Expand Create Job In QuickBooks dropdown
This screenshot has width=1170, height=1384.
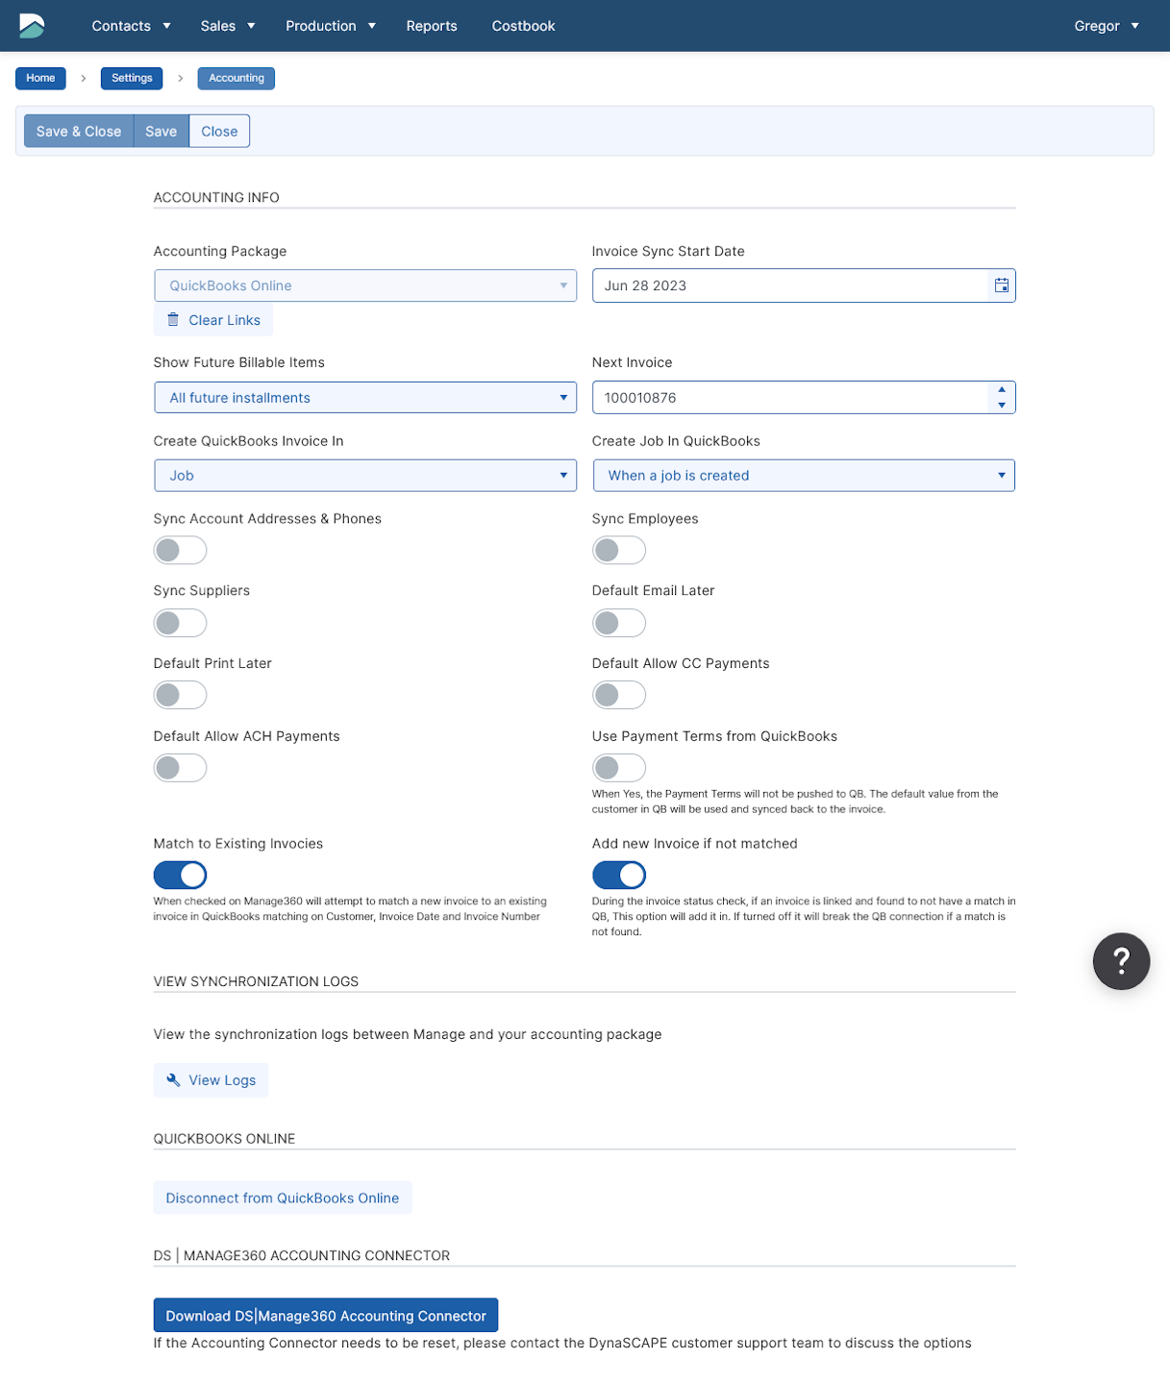point(803,476)
